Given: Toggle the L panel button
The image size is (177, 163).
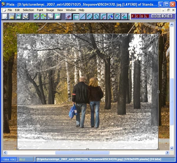Looking at the screenshot, I should (146, 16).
